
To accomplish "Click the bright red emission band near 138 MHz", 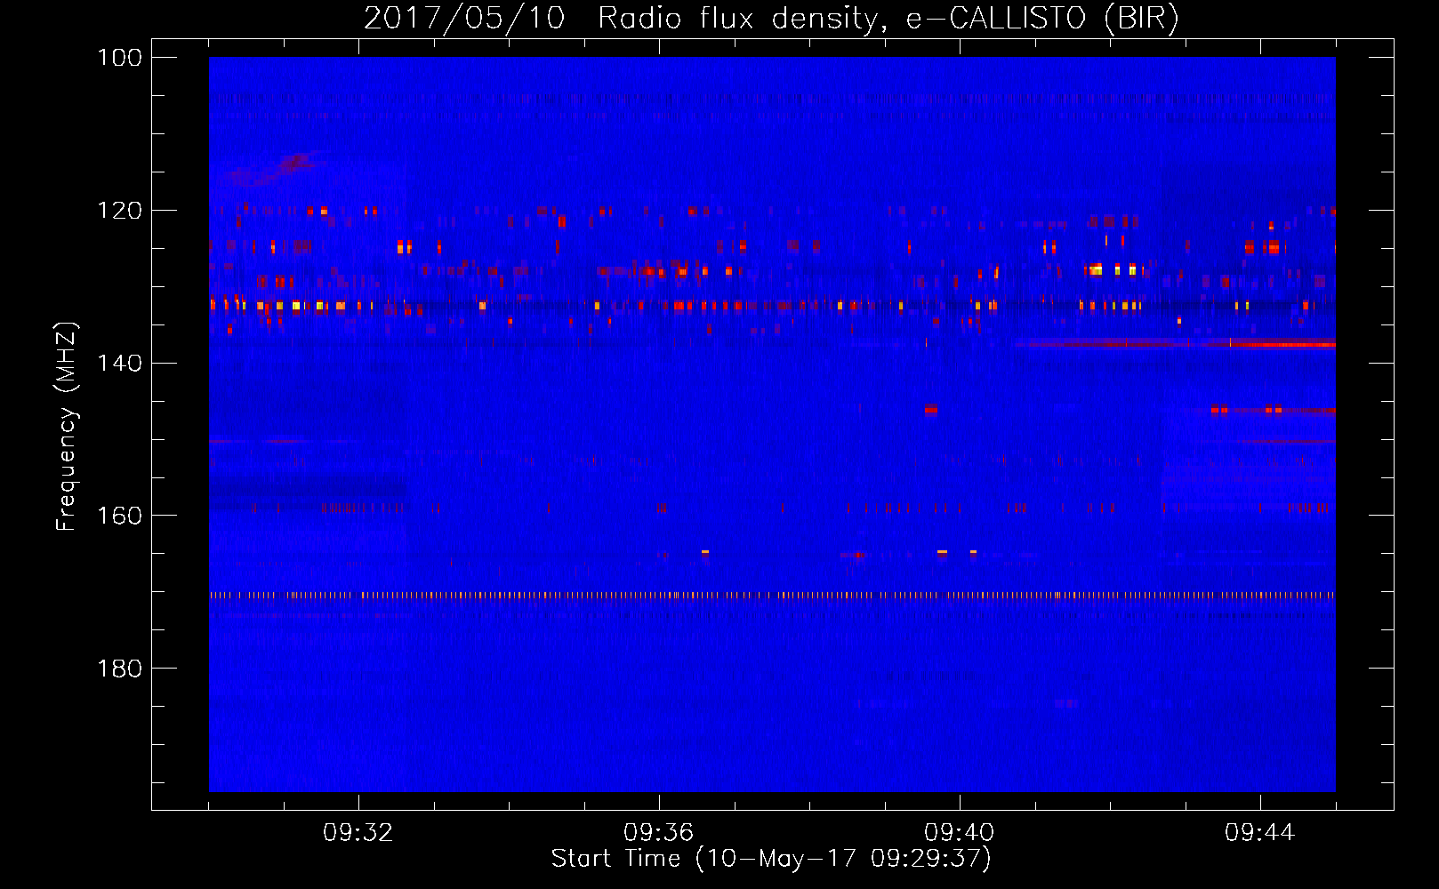I will pos(1174,343).
